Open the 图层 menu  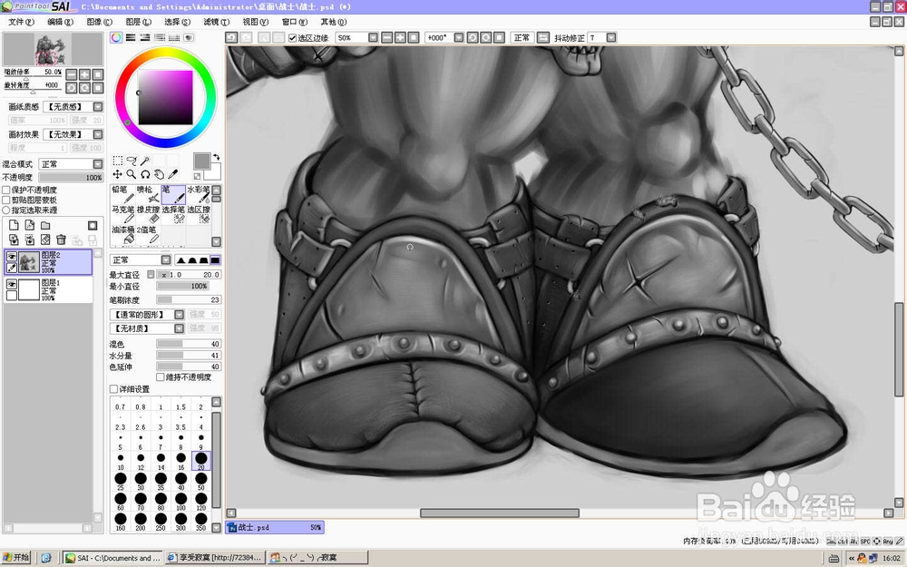click(138, 22)
